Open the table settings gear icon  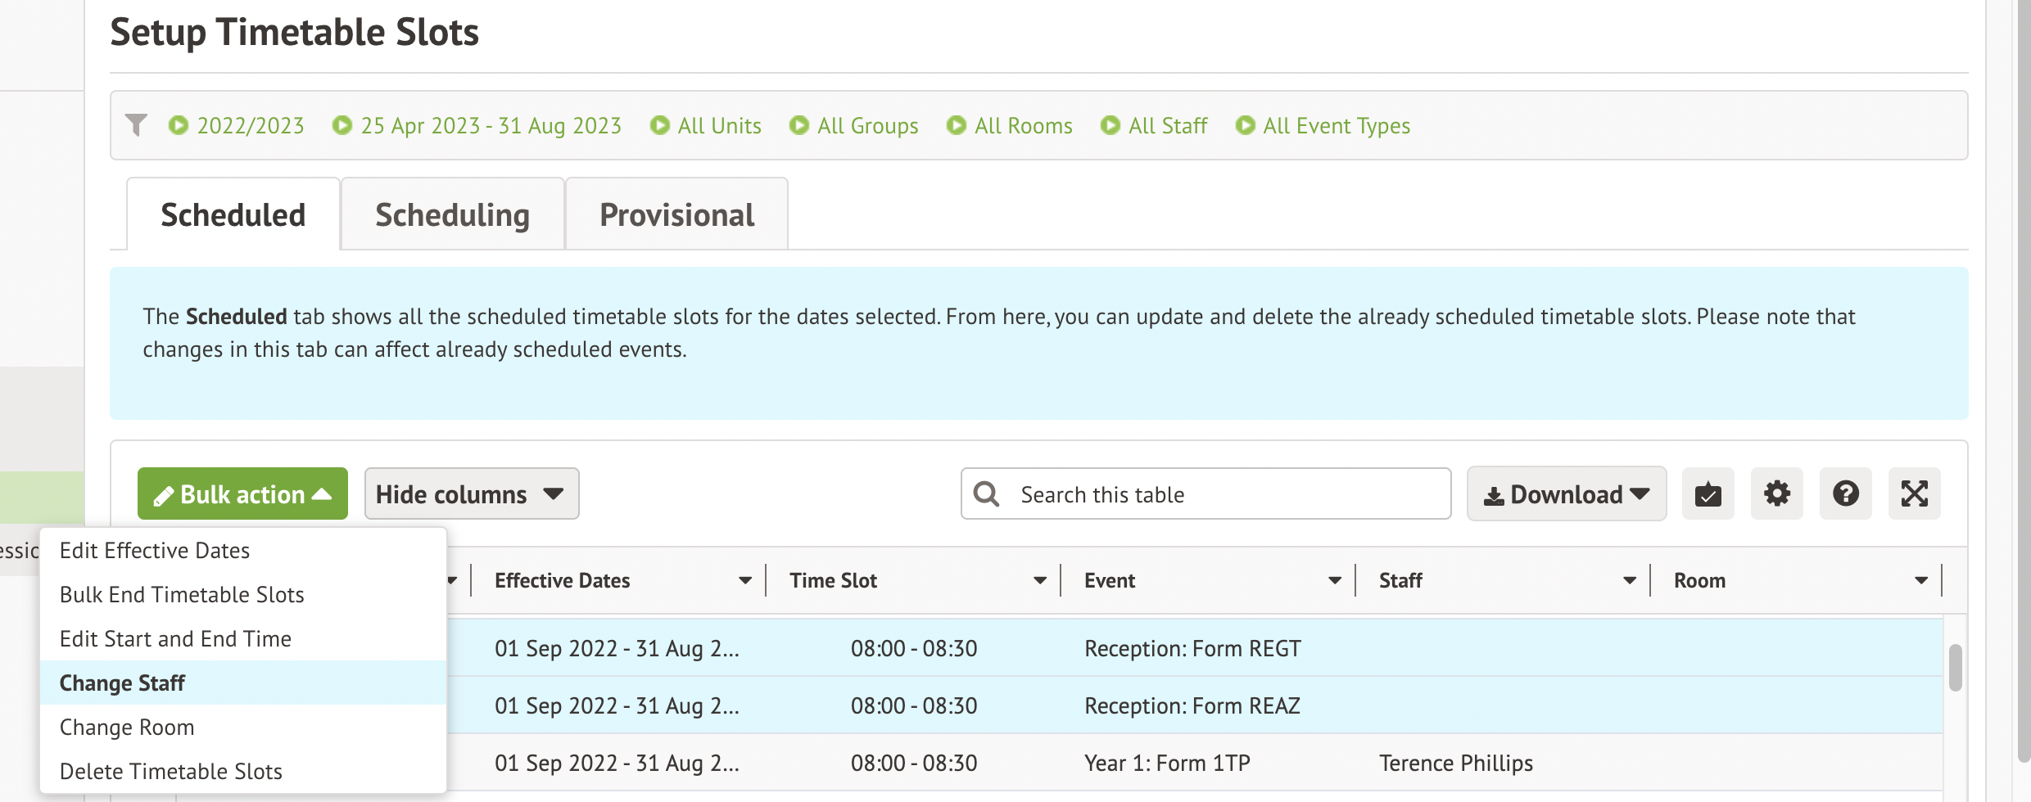click(1776, 494)
